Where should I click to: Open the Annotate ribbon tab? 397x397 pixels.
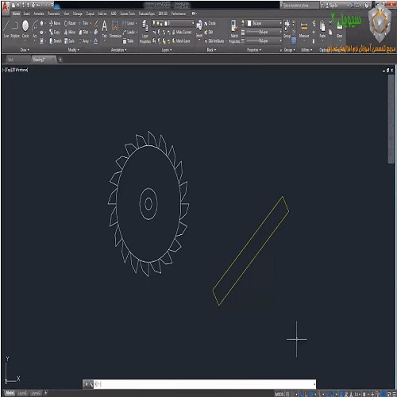coord(39,13)
